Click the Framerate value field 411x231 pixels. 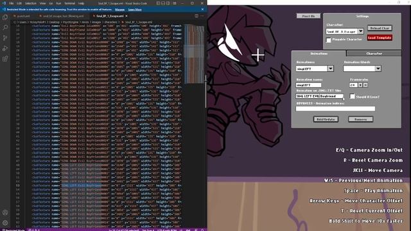[x=353, y=85]
